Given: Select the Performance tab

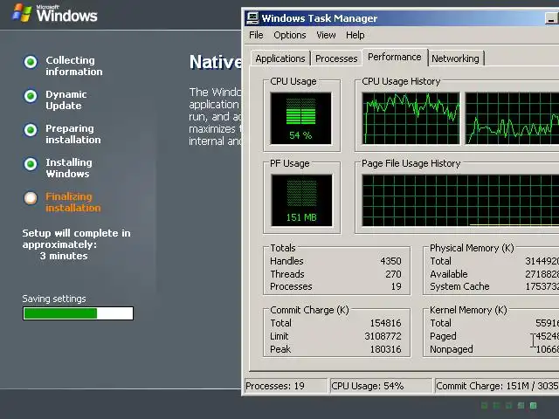Looking at the screenshot, I should (395, 57).
